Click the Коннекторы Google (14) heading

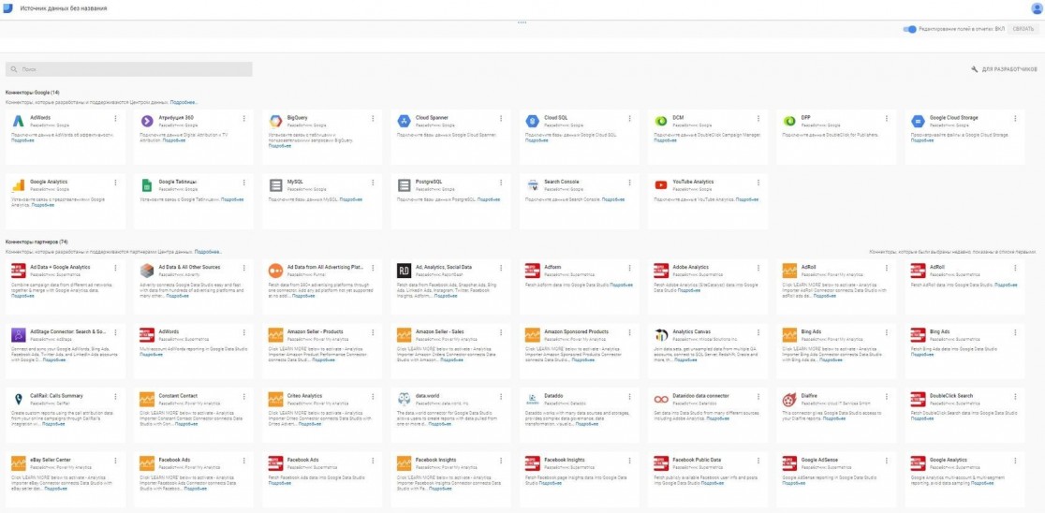point(32,92)
